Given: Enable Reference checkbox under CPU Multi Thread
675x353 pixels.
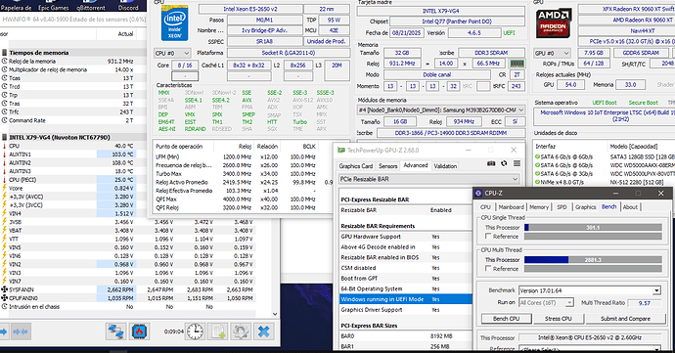Looking at the screenshot, I should [x=488, y=269].
